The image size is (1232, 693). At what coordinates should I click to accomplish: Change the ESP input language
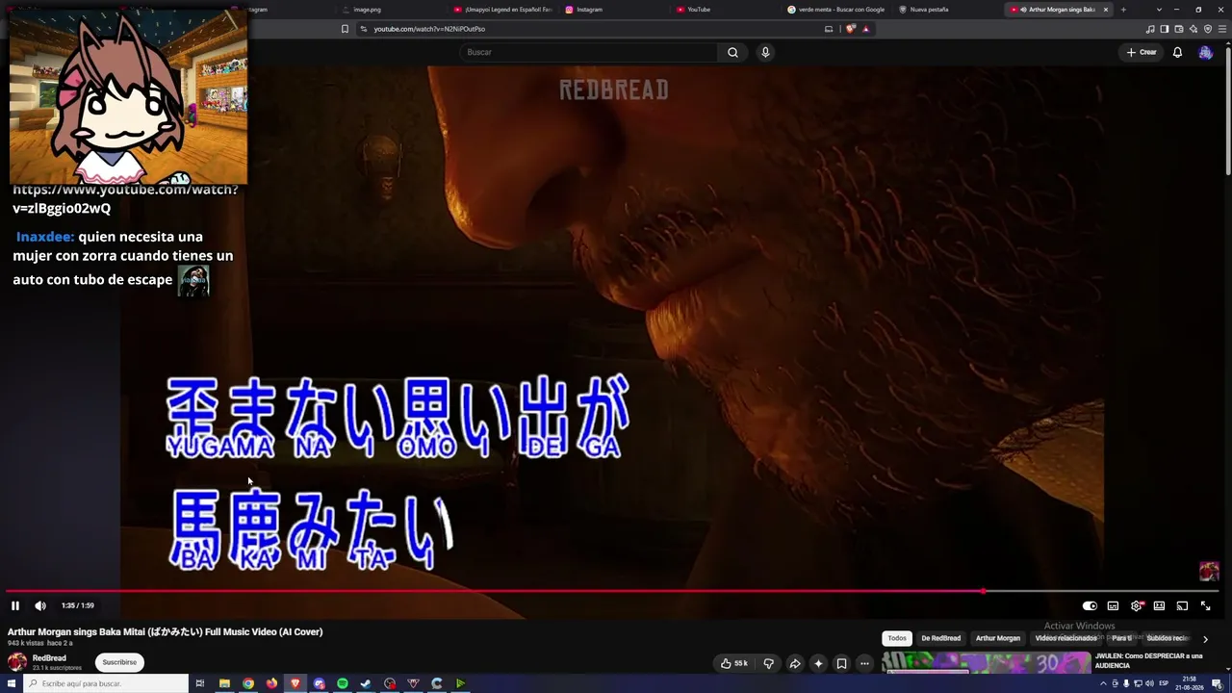1164,683
